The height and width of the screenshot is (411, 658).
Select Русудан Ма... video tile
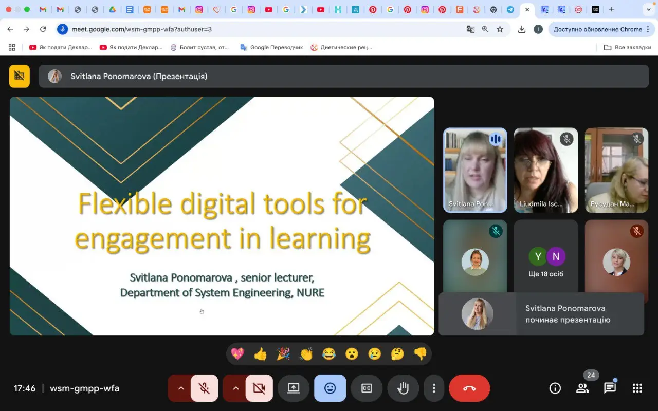pos(616,170)
